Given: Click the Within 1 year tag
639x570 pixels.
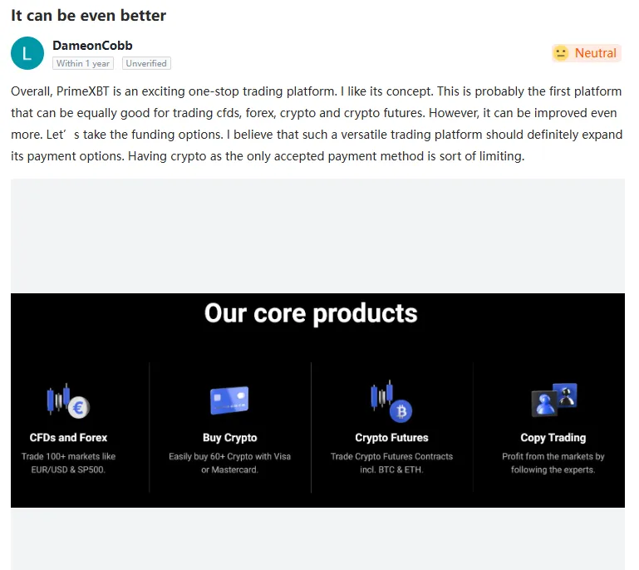Looking at the screenshot, I should pos(83,63).
